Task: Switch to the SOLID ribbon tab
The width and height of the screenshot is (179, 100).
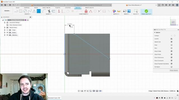Action: point(18,8)
